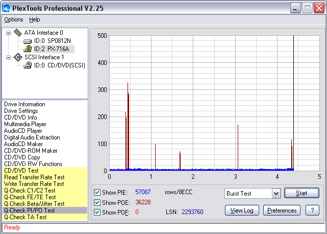327x234 pixels.
Task: Select ID:0 CD/DVD(SCSI) drive in tree
Action: tap(60, 65)
